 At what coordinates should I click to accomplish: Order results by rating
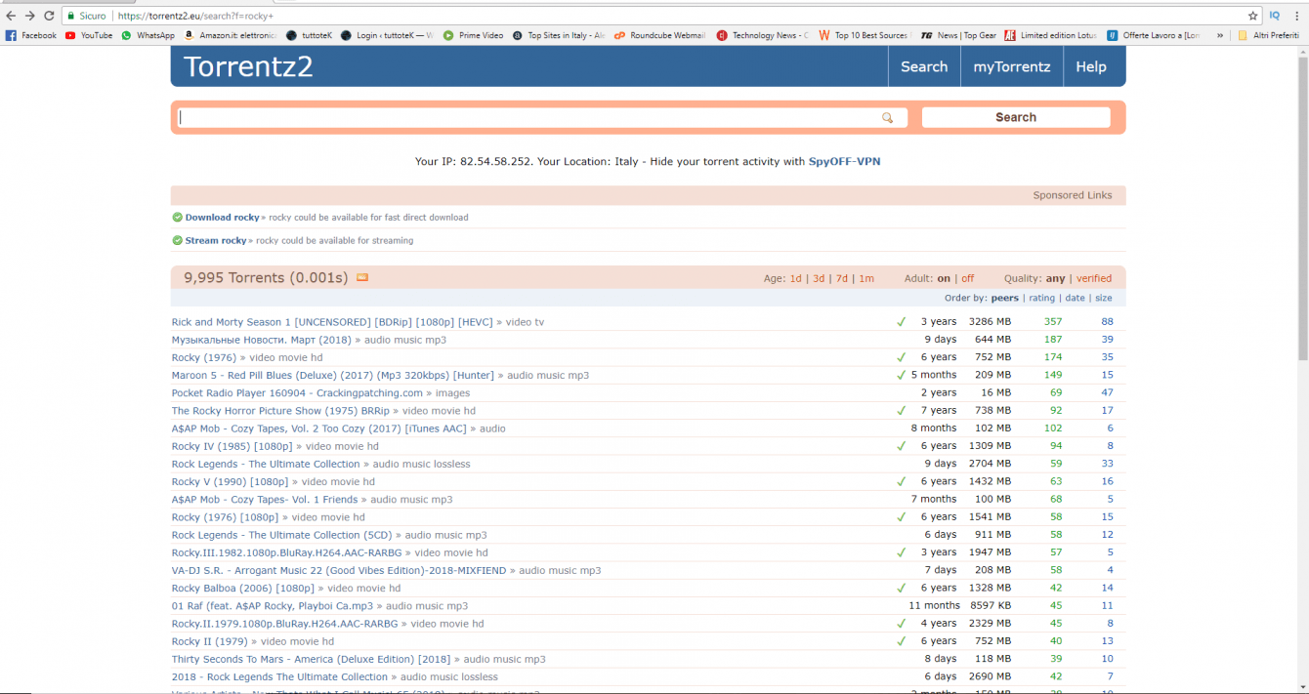(x=1041, y=298)
